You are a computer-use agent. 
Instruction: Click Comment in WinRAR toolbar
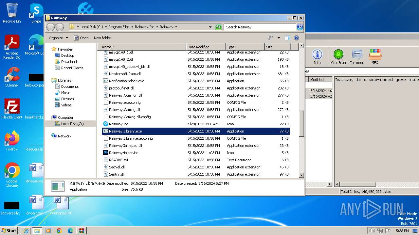pyautogui.click(x=356, y=57)
